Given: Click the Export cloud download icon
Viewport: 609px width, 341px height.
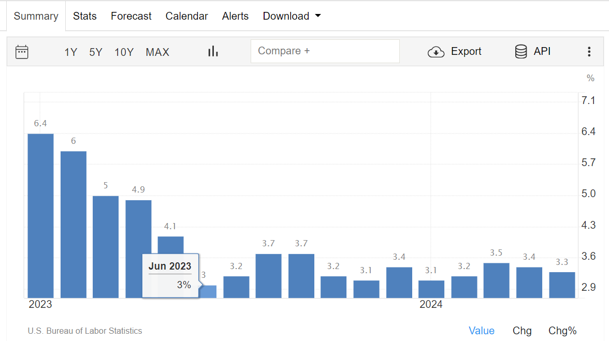Looking at the screenshot, I should pyautogui.click(x=436, y=52).
